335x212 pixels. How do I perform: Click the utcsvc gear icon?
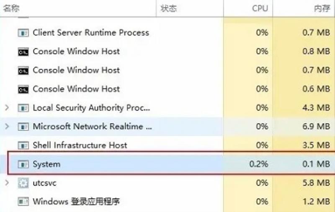coord(23,183)
